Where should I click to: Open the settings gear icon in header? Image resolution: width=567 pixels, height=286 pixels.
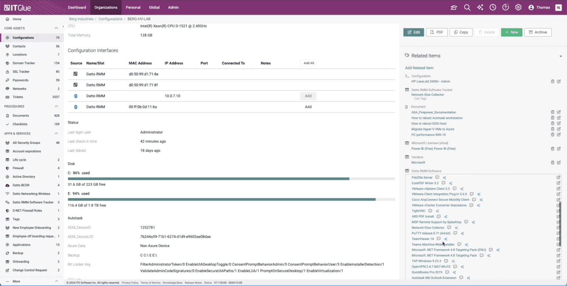click(x=518, y=7)
